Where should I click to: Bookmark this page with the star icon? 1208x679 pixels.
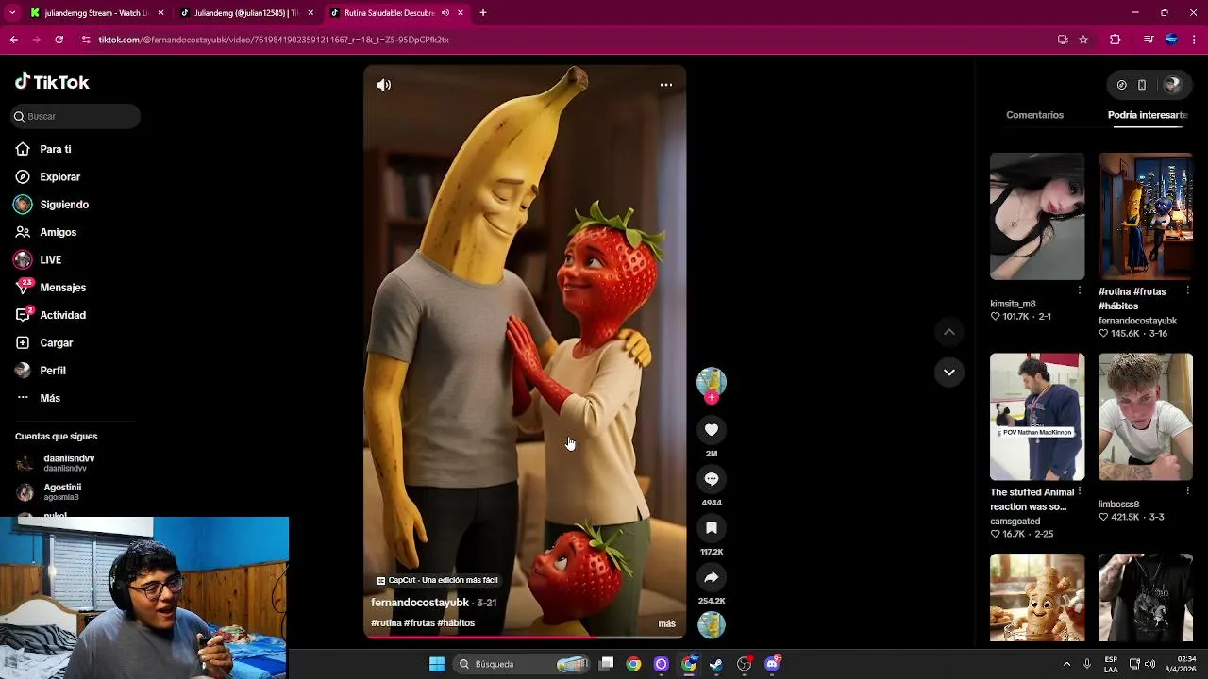click(x=1083, y=40)
